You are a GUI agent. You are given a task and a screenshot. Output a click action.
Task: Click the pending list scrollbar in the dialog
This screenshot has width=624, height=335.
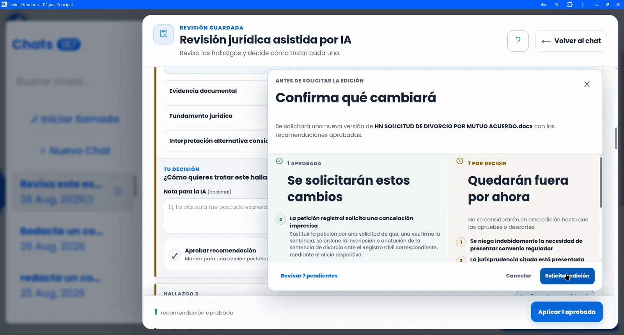click(x=601, y=182)
